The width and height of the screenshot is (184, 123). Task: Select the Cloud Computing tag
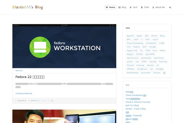pos(135,43)
